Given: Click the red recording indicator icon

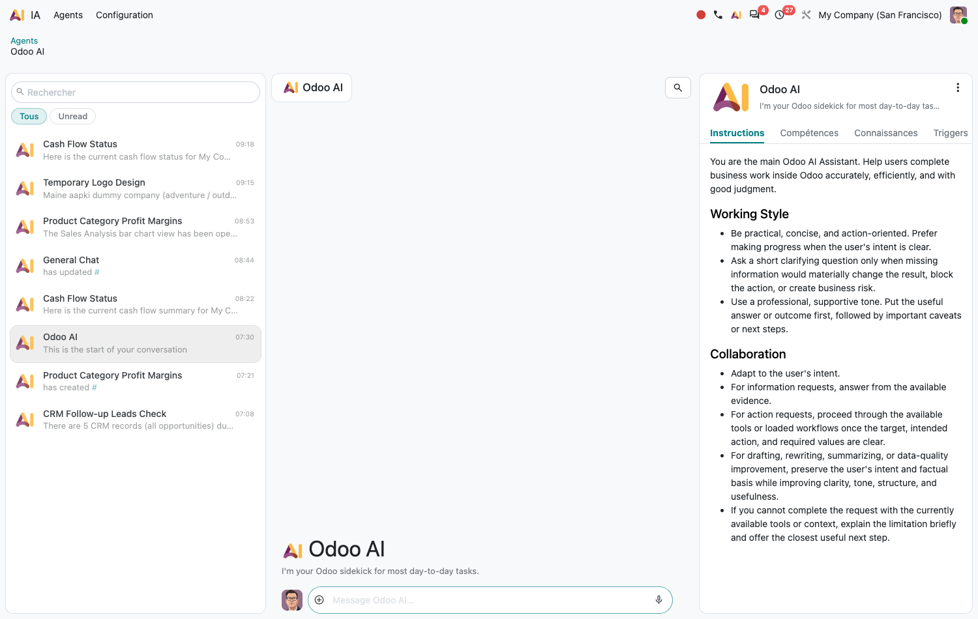Looking at the screenshot, I should pos(701,15).
